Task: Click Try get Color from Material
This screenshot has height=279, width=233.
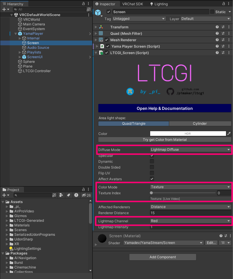Action: tap(165, 140)
